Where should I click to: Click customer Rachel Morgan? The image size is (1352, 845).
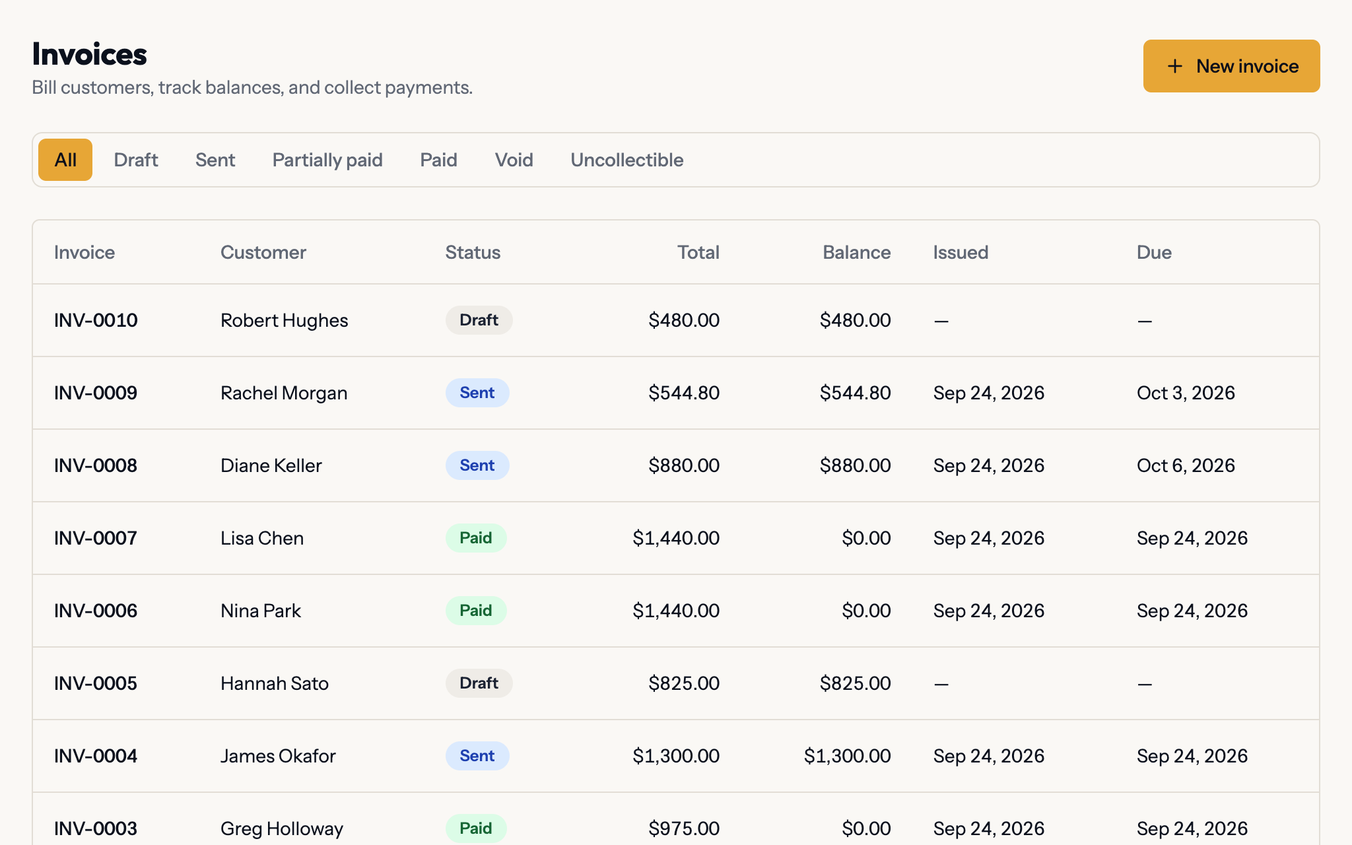(284, 393)
